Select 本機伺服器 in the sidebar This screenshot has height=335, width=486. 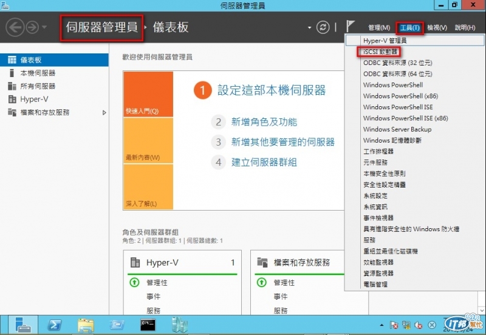pyautogui.click(x=54, y=73)
